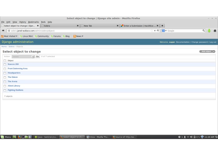The width and height of the screenshot is (218, 155).
Task: Open the notification info tray icon
Action: [179, 137]
